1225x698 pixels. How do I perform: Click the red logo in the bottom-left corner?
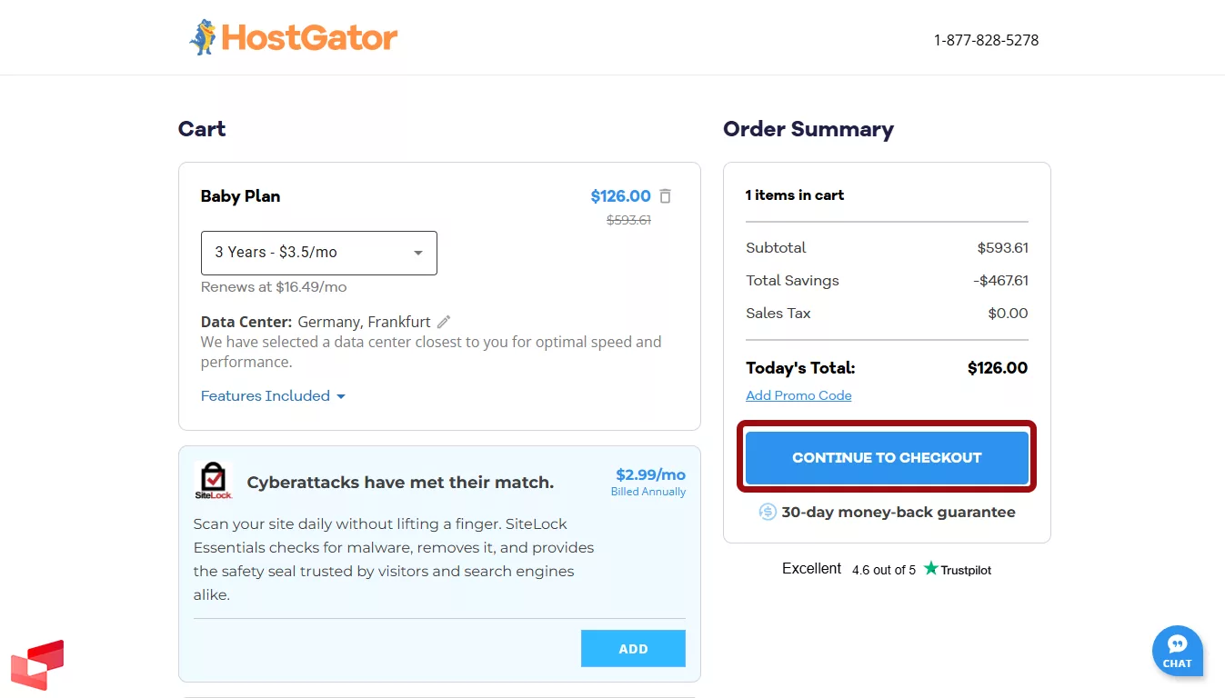[38, 665]
